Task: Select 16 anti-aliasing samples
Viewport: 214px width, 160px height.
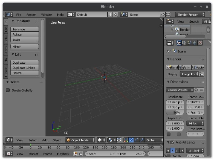Action: coord(182,151)
